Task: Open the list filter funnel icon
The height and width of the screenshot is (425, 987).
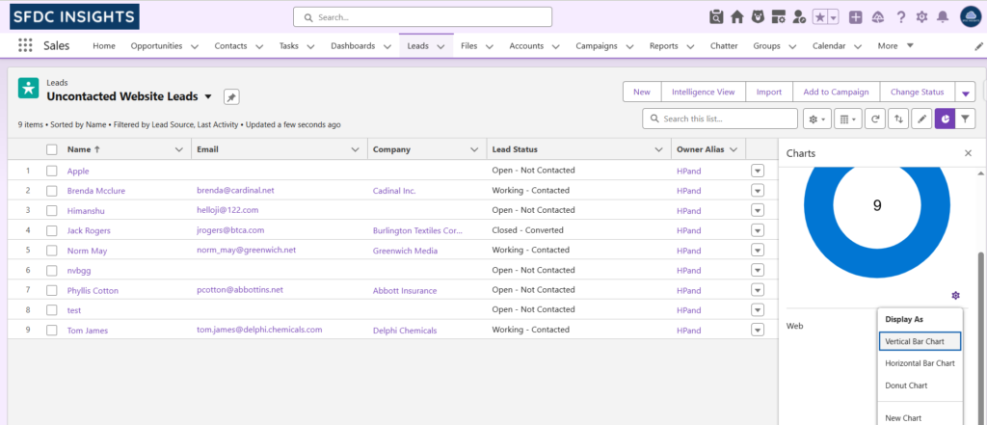Action: click(x=967, y=119)
